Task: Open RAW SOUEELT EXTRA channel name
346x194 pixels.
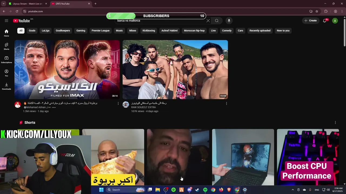Action: (x=144, y=107)
